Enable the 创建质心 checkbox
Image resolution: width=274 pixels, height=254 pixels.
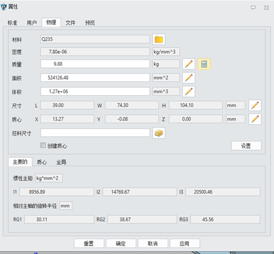(43, 145)
